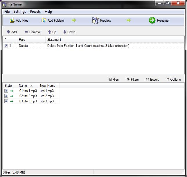Click the State column header

click(10, 86)
